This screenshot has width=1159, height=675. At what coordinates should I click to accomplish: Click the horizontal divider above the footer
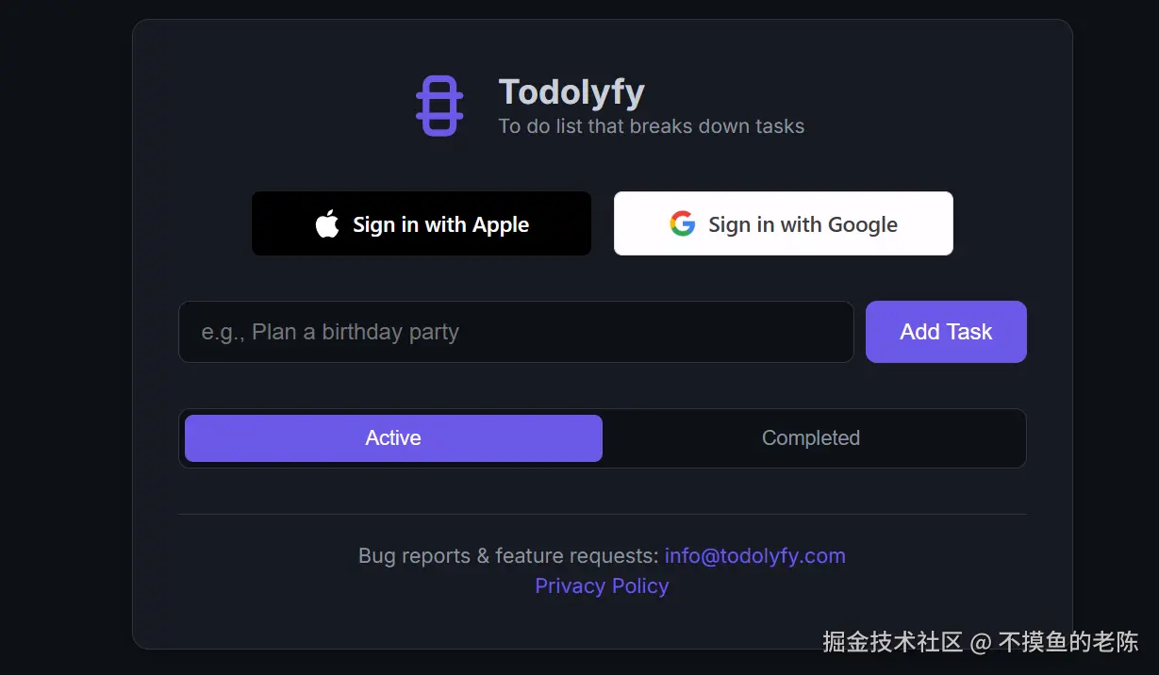click(x=603, y=515)
